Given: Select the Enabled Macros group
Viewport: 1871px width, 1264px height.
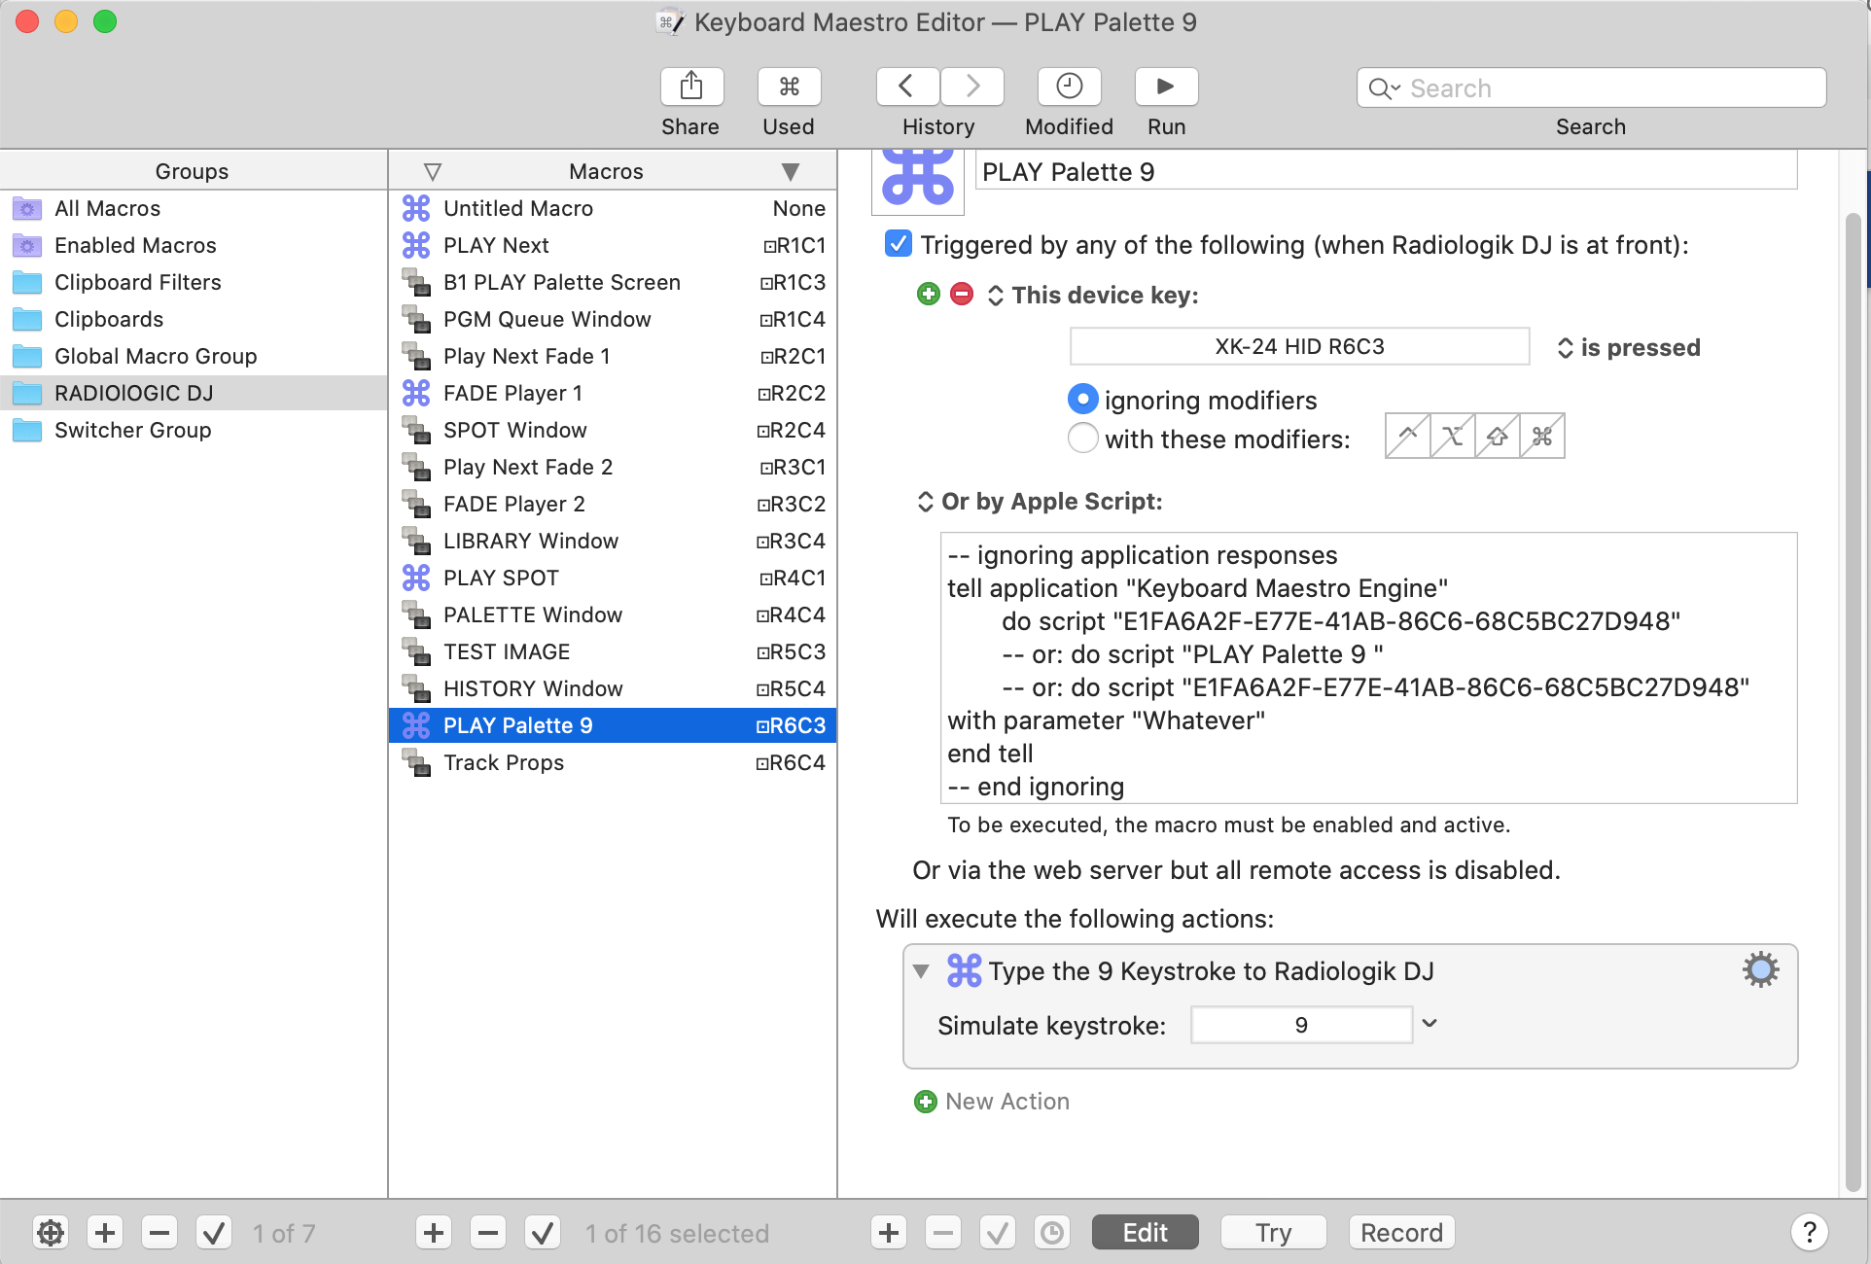Looking at the screenshot, I should pyautogui.click(x=194, y=245).
